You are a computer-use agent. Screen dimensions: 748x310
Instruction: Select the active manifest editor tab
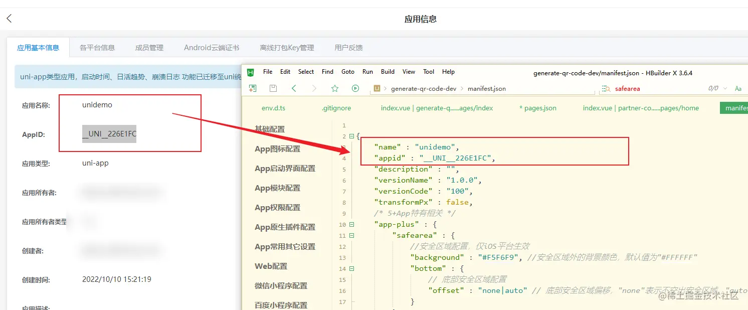point(734,108)
